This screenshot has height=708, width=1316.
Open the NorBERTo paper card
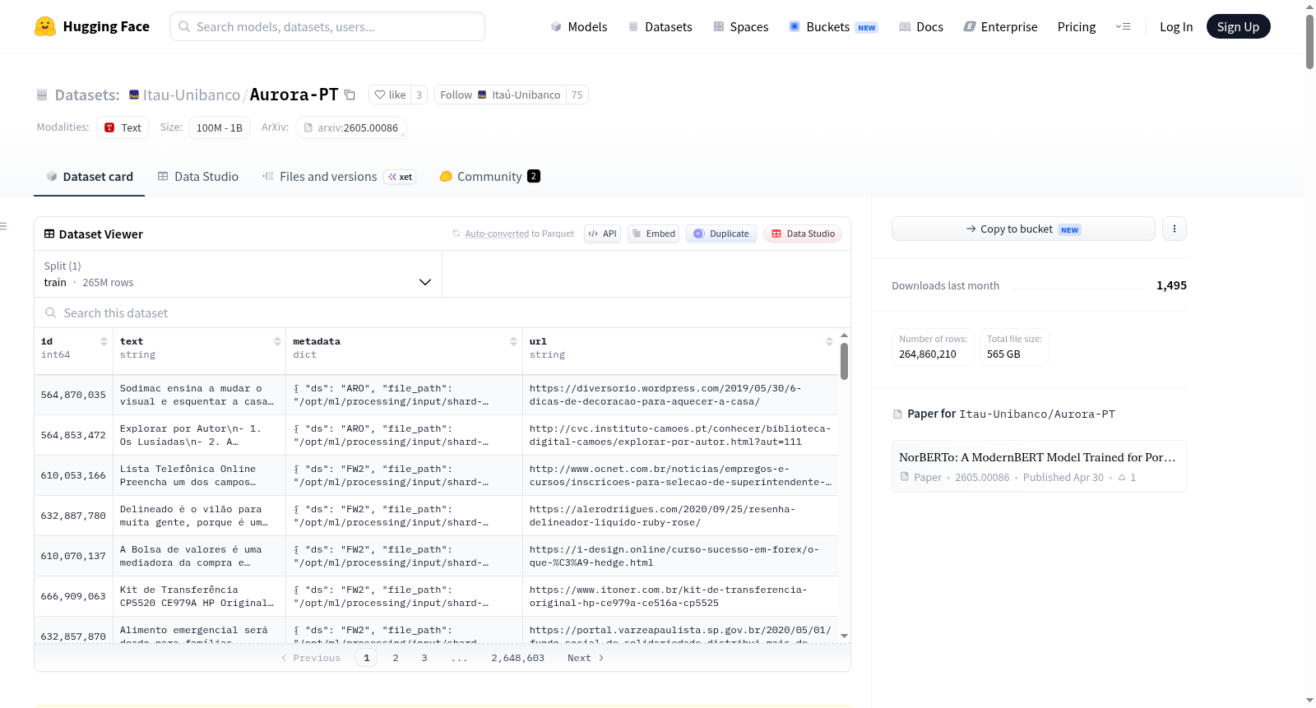pos(1039,466)
